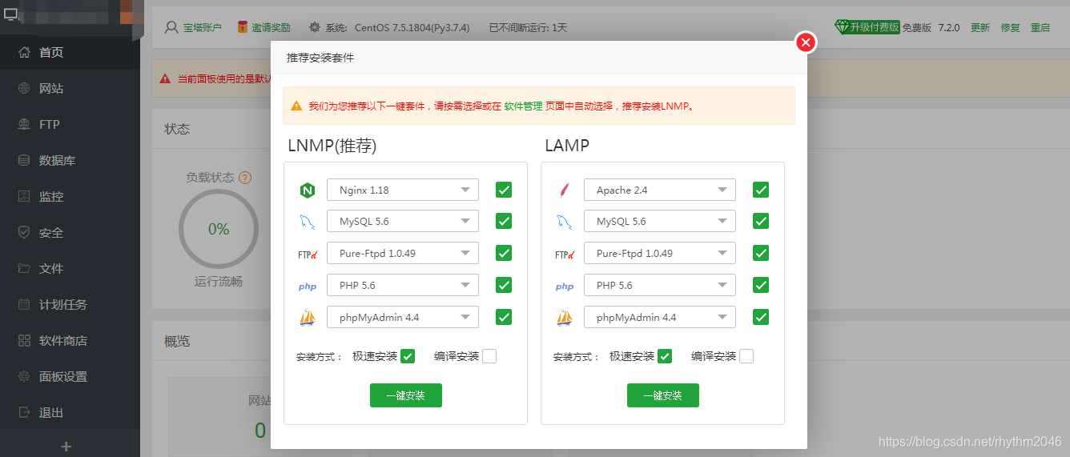Click the exit icon beside 退出
The height and width of the screenshot is (457, 1070).
click(24, 412)
